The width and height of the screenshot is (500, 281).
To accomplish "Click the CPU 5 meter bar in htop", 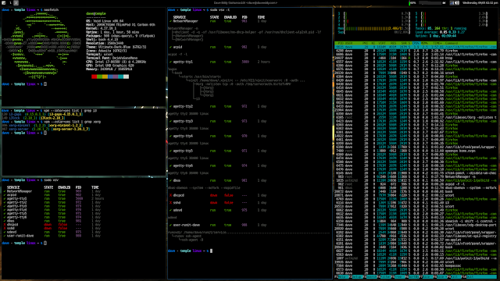I will coord(451,14).
